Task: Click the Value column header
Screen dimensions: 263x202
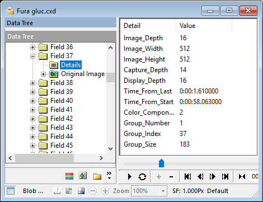Action: pos(204,26)
